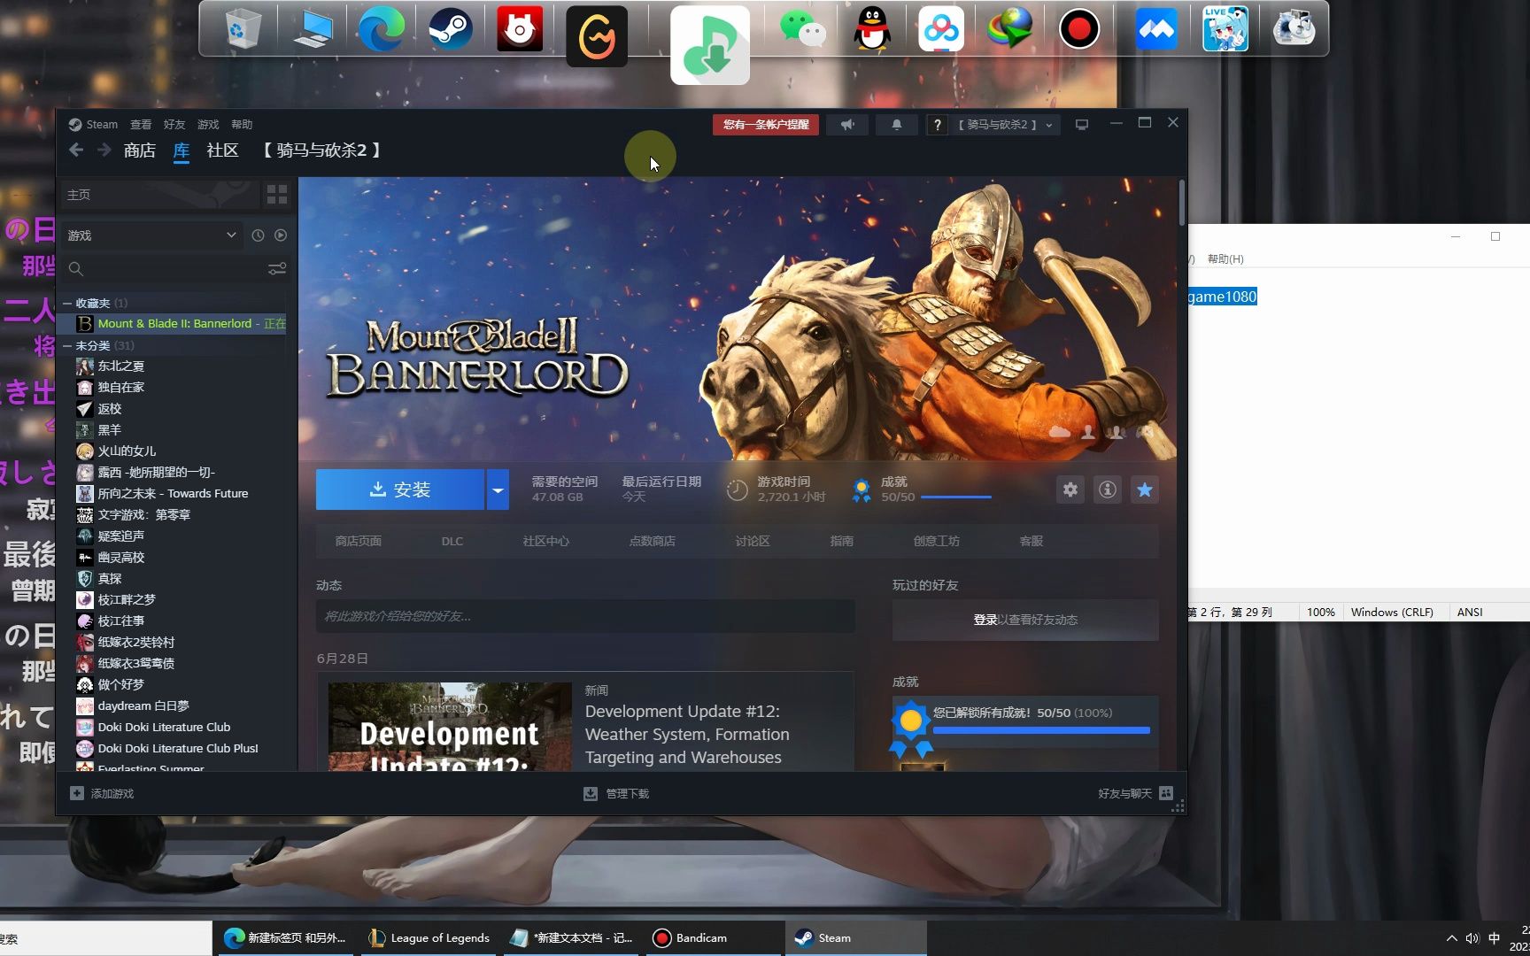Open the games category dropdown

pyautogui.click(x=152, y=235)
